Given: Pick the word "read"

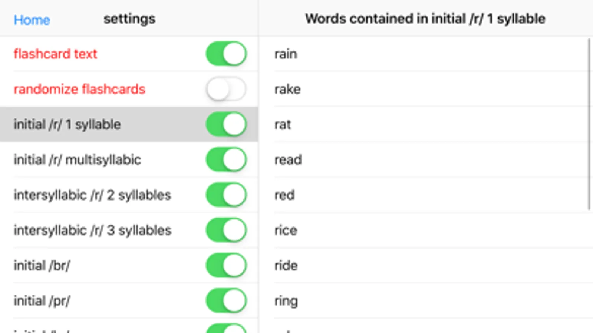Looking at the screenshot, I should point(288,160).
